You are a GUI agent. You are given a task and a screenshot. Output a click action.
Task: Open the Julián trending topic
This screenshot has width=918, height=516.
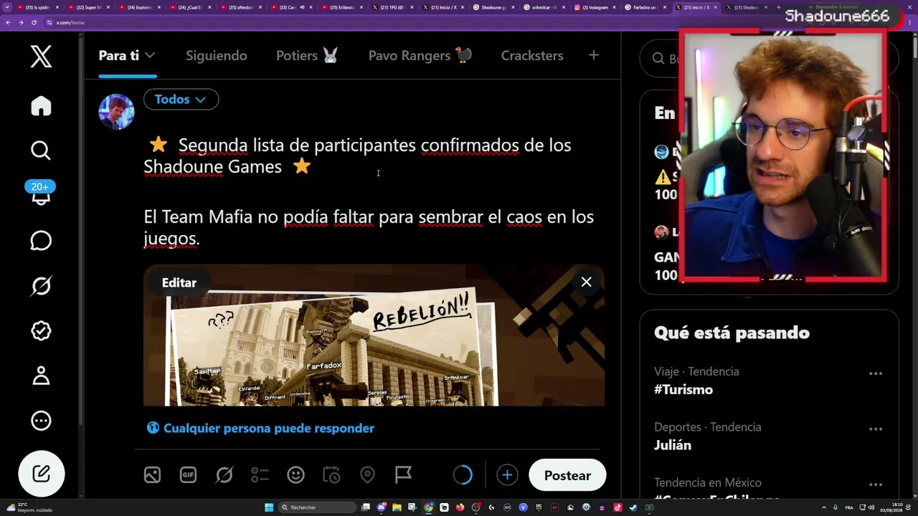point(673,445)
